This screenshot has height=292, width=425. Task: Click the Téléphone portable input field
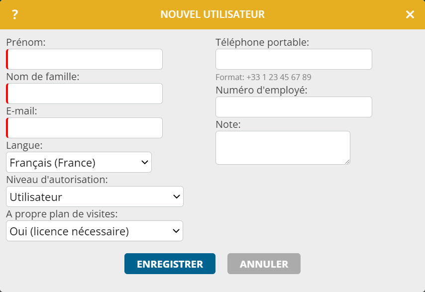[x=294, y=59]
